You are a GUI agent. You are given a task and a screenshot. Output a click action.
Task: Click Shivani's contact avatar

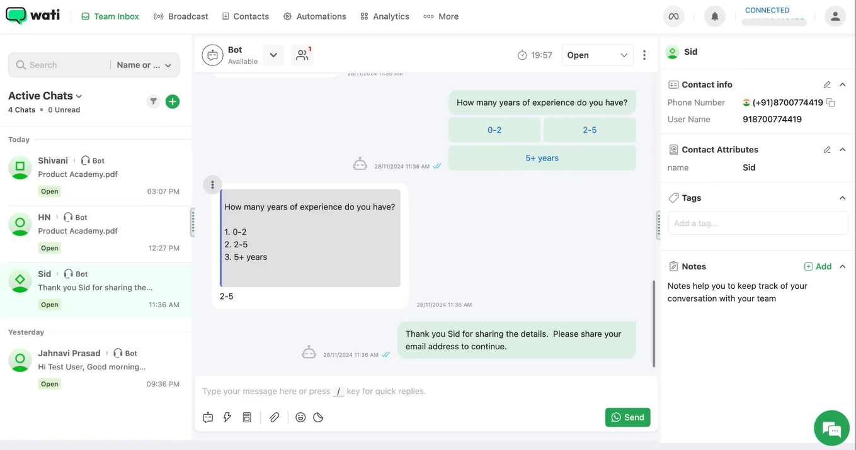click(x=20, y=167)
